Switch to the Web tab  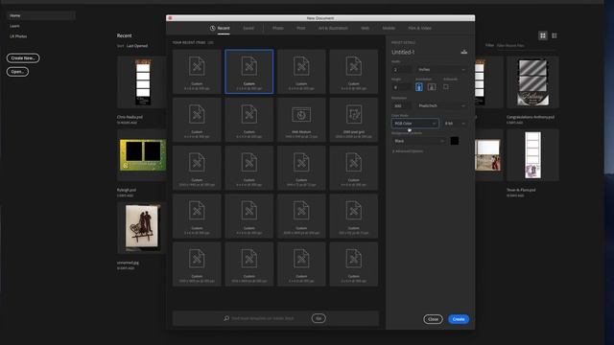coord(365,28)
